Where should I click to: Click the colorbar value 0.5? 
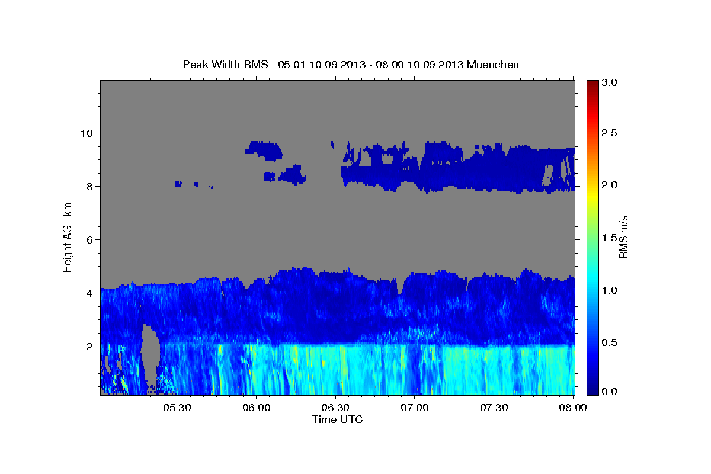[610, 342]
